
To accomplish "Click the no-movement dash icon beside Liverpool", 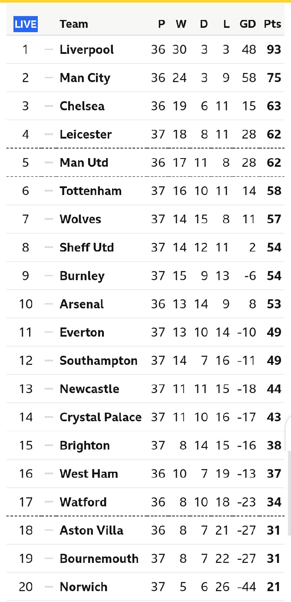I will click(x=49, y=50).
